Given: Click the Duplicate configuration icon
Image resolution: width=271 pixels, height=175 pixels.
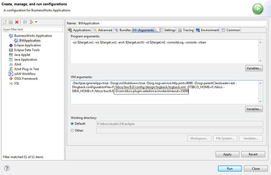Looking at the screenshot, I should point(11,22).
